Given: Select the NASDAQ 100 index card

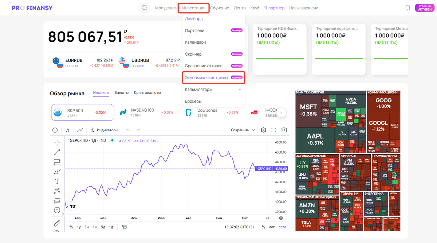Looking at the screenshot, I should point(146,112).
